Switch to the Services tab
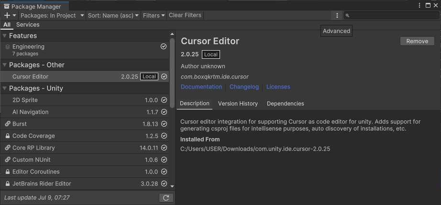The width and height of the screenshot is (441, 205). pos(28,25)
